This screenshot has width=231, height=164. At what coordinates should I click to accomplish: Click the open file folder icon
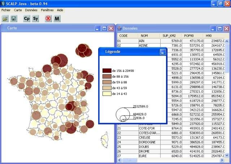(x=5, y=19)
